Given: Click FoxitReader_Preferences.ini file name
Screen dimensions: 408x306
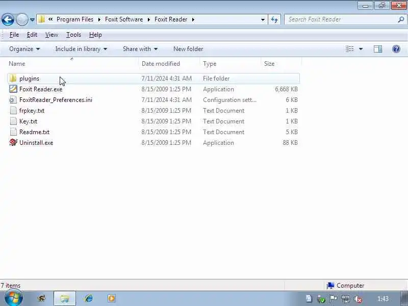Looking at the screenshot, I should click(x=56, y=100).
